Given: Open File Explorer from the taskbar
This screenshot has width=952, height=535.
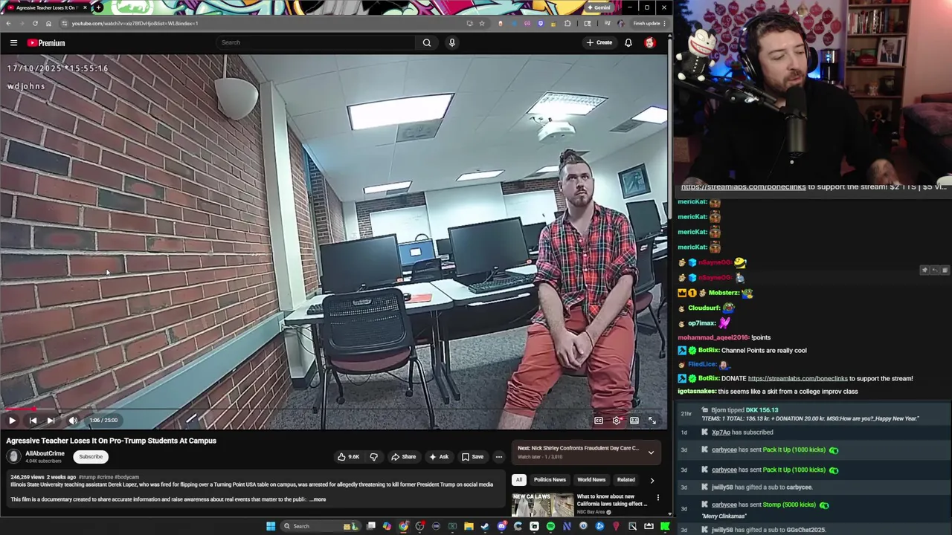Looking at the screenshot, I should pos(469,526).
